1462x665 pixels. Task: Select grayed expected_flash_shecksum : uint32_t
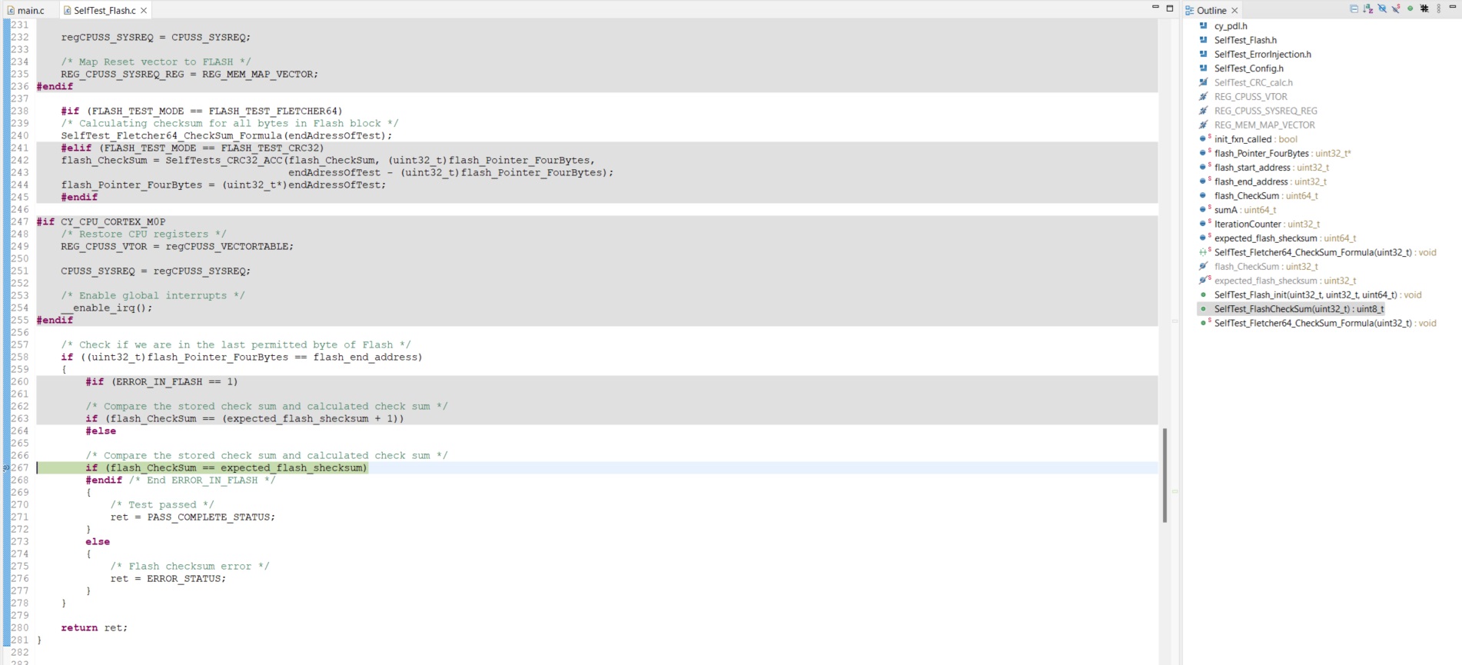coord(1285,281)
